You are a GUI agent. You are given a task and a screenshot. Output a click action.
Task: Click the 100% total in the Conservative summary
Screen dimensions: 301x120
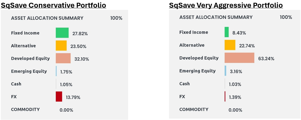coord(116,18)
